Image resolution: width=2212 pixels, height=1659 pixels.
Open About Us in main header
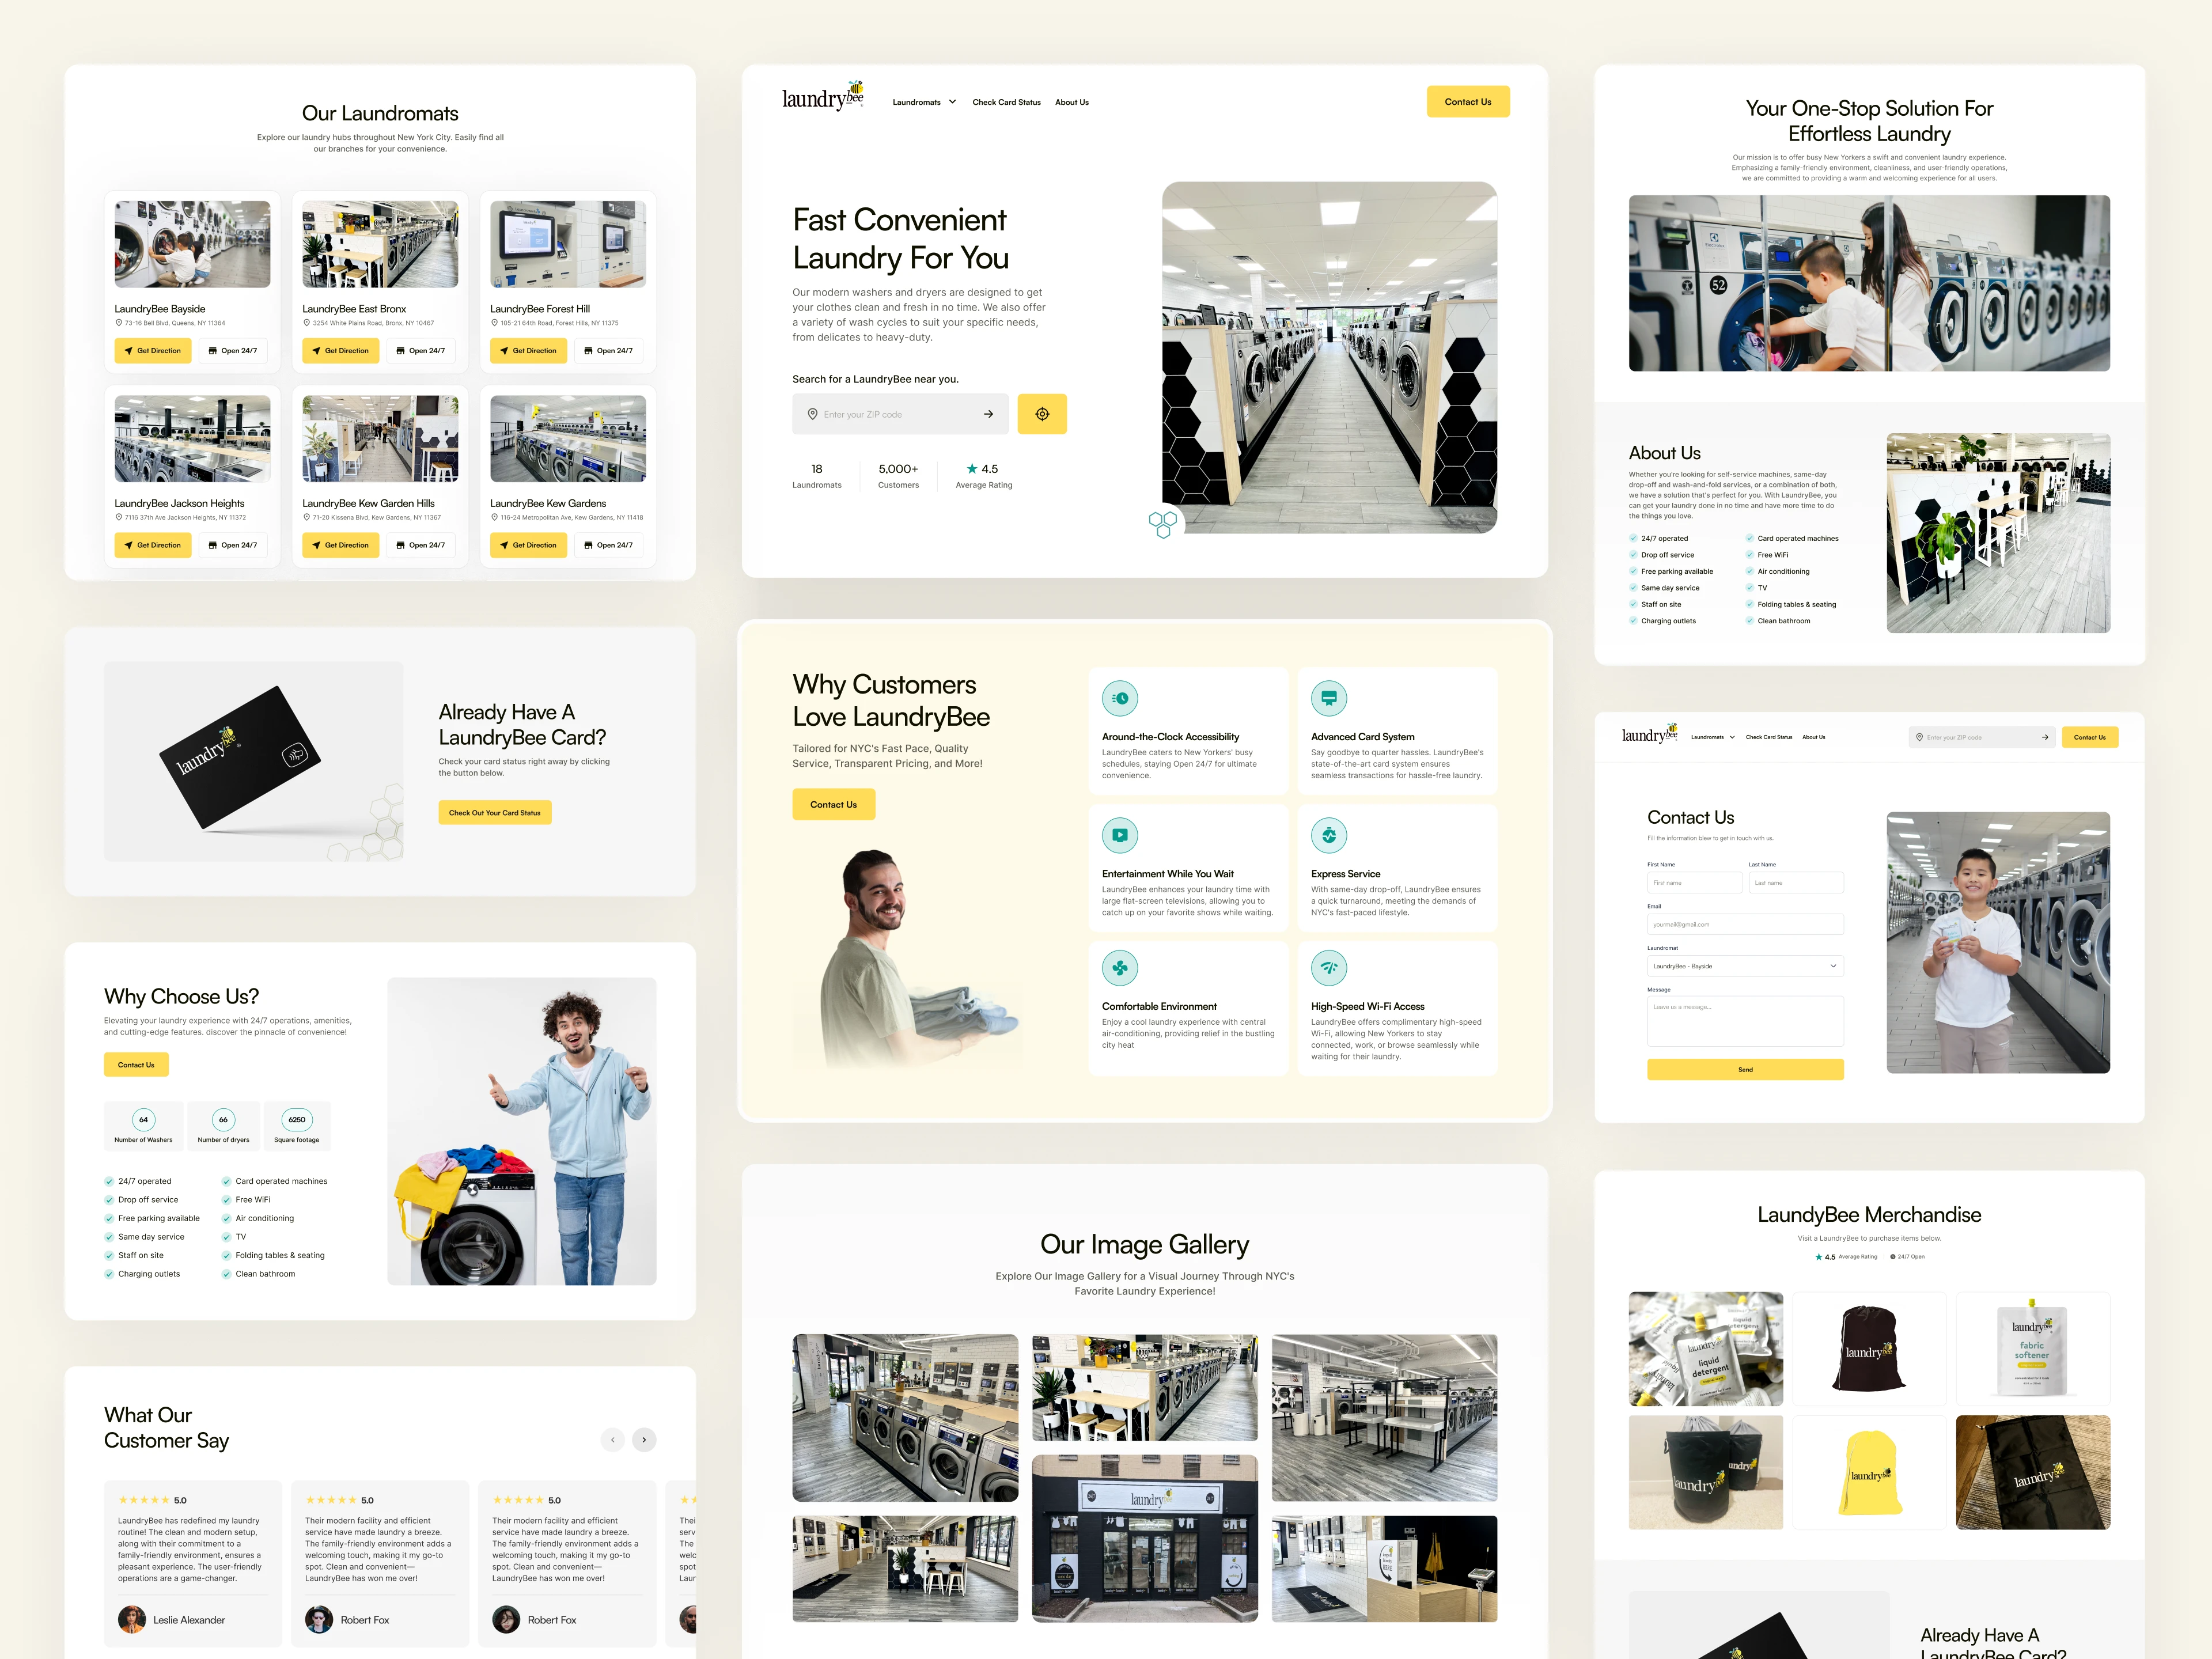click(x=1072, y=102)
